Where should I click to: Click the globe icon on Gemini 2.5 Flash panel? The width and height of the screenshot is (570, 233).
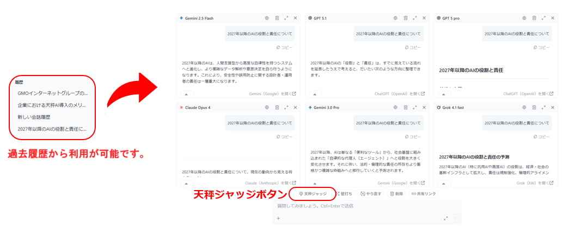click(x=267, y=18)
